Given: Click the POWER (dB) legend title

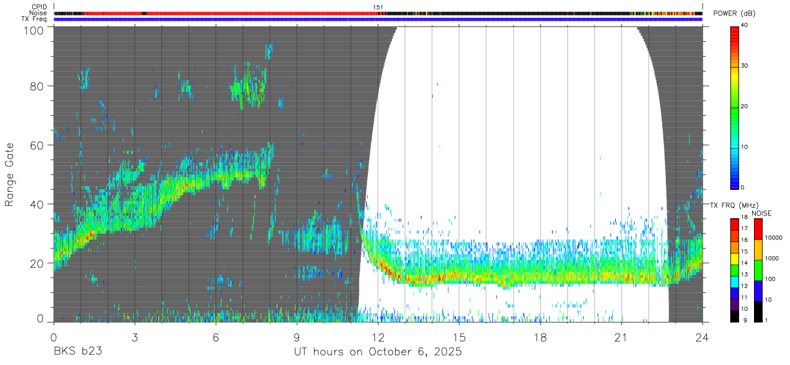Looking at the screenshot, I should pyautogui.click(x=735, y=14).
